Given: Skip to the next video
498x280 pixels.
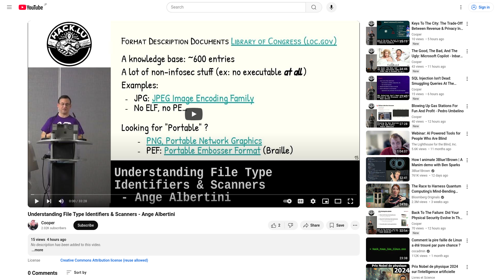Looking at the screenshot, I should pyautogui.click(x=49, y=201).
